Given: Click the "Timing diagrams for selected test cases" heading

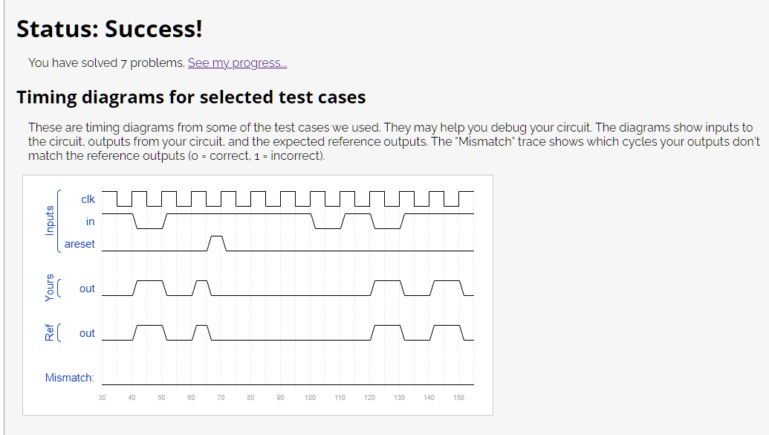Looking at the screenshot, I should (x=191, y=97).
